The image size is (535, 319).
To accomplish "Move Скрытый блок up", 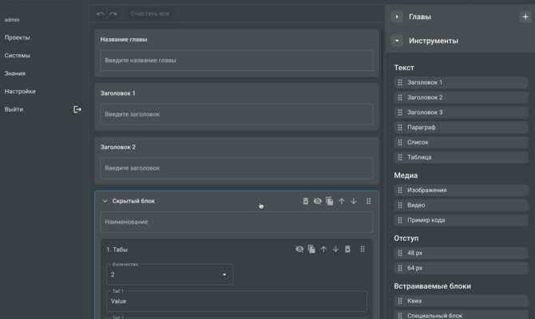I will click(x=342, y=201).
